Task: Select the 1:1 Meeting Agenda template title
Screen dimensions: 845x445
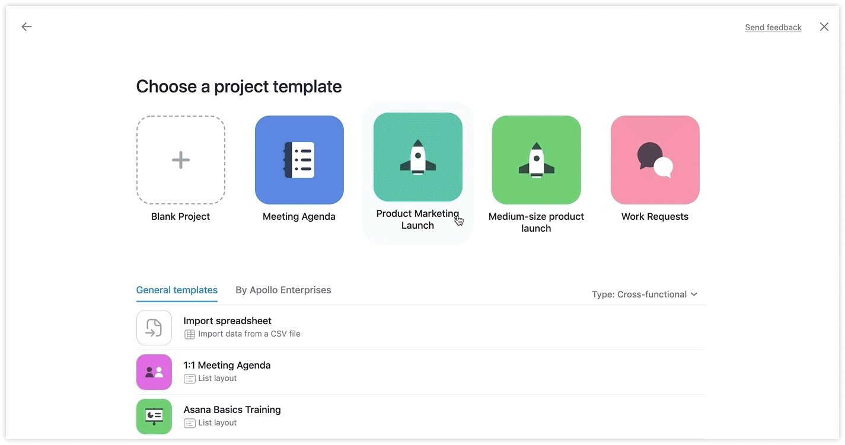Action: point(227,366)
